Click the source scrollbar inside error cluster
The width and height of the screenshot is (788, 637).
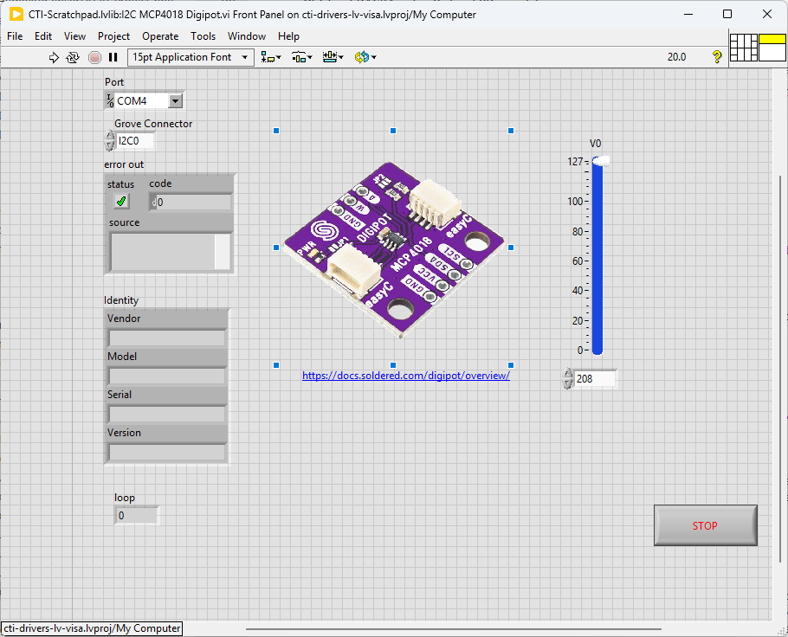[223, 252]
